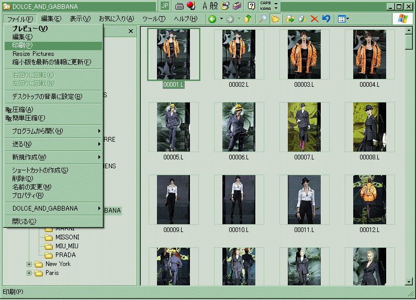Open the ヘルプ(H) menu

(x=185, y=19)
